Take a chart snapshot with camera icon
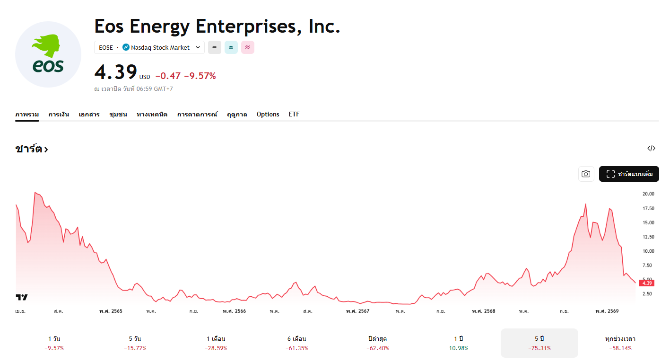The image size is (661, 363). coord(586,174)
